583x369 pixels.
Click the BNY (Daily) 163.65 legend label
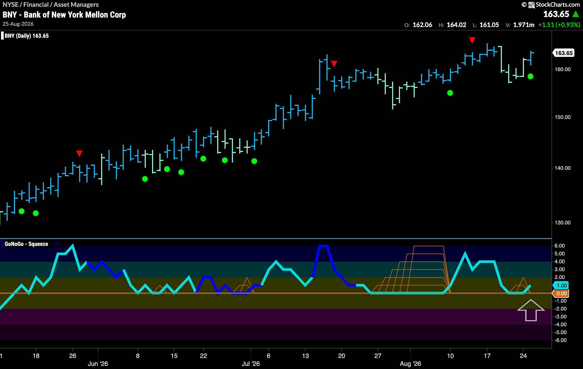coord(27,36)
